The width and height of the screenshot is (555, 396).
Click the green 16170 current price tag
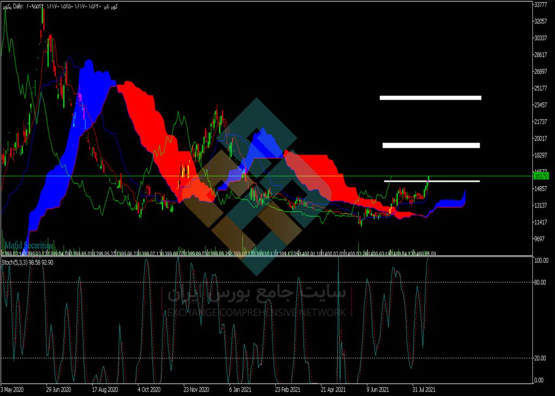(541, 176)
